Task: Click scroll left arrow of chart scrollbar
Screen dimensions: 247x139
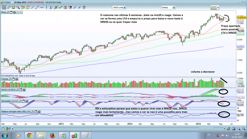Action: click(12, 129)
